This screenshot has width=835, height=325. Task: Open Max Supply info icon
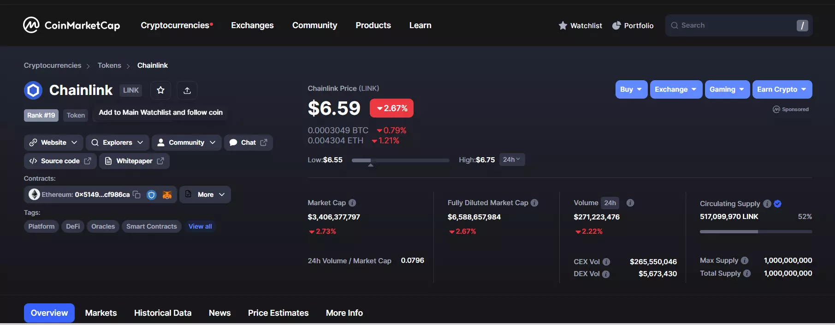tap(745, 260)
